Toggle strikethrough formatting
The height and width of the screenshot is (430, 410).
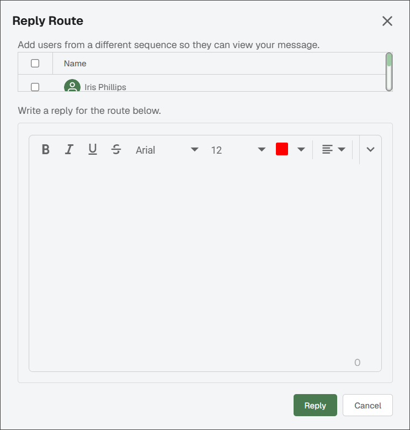pyautogui.click(x=116, y=149)
